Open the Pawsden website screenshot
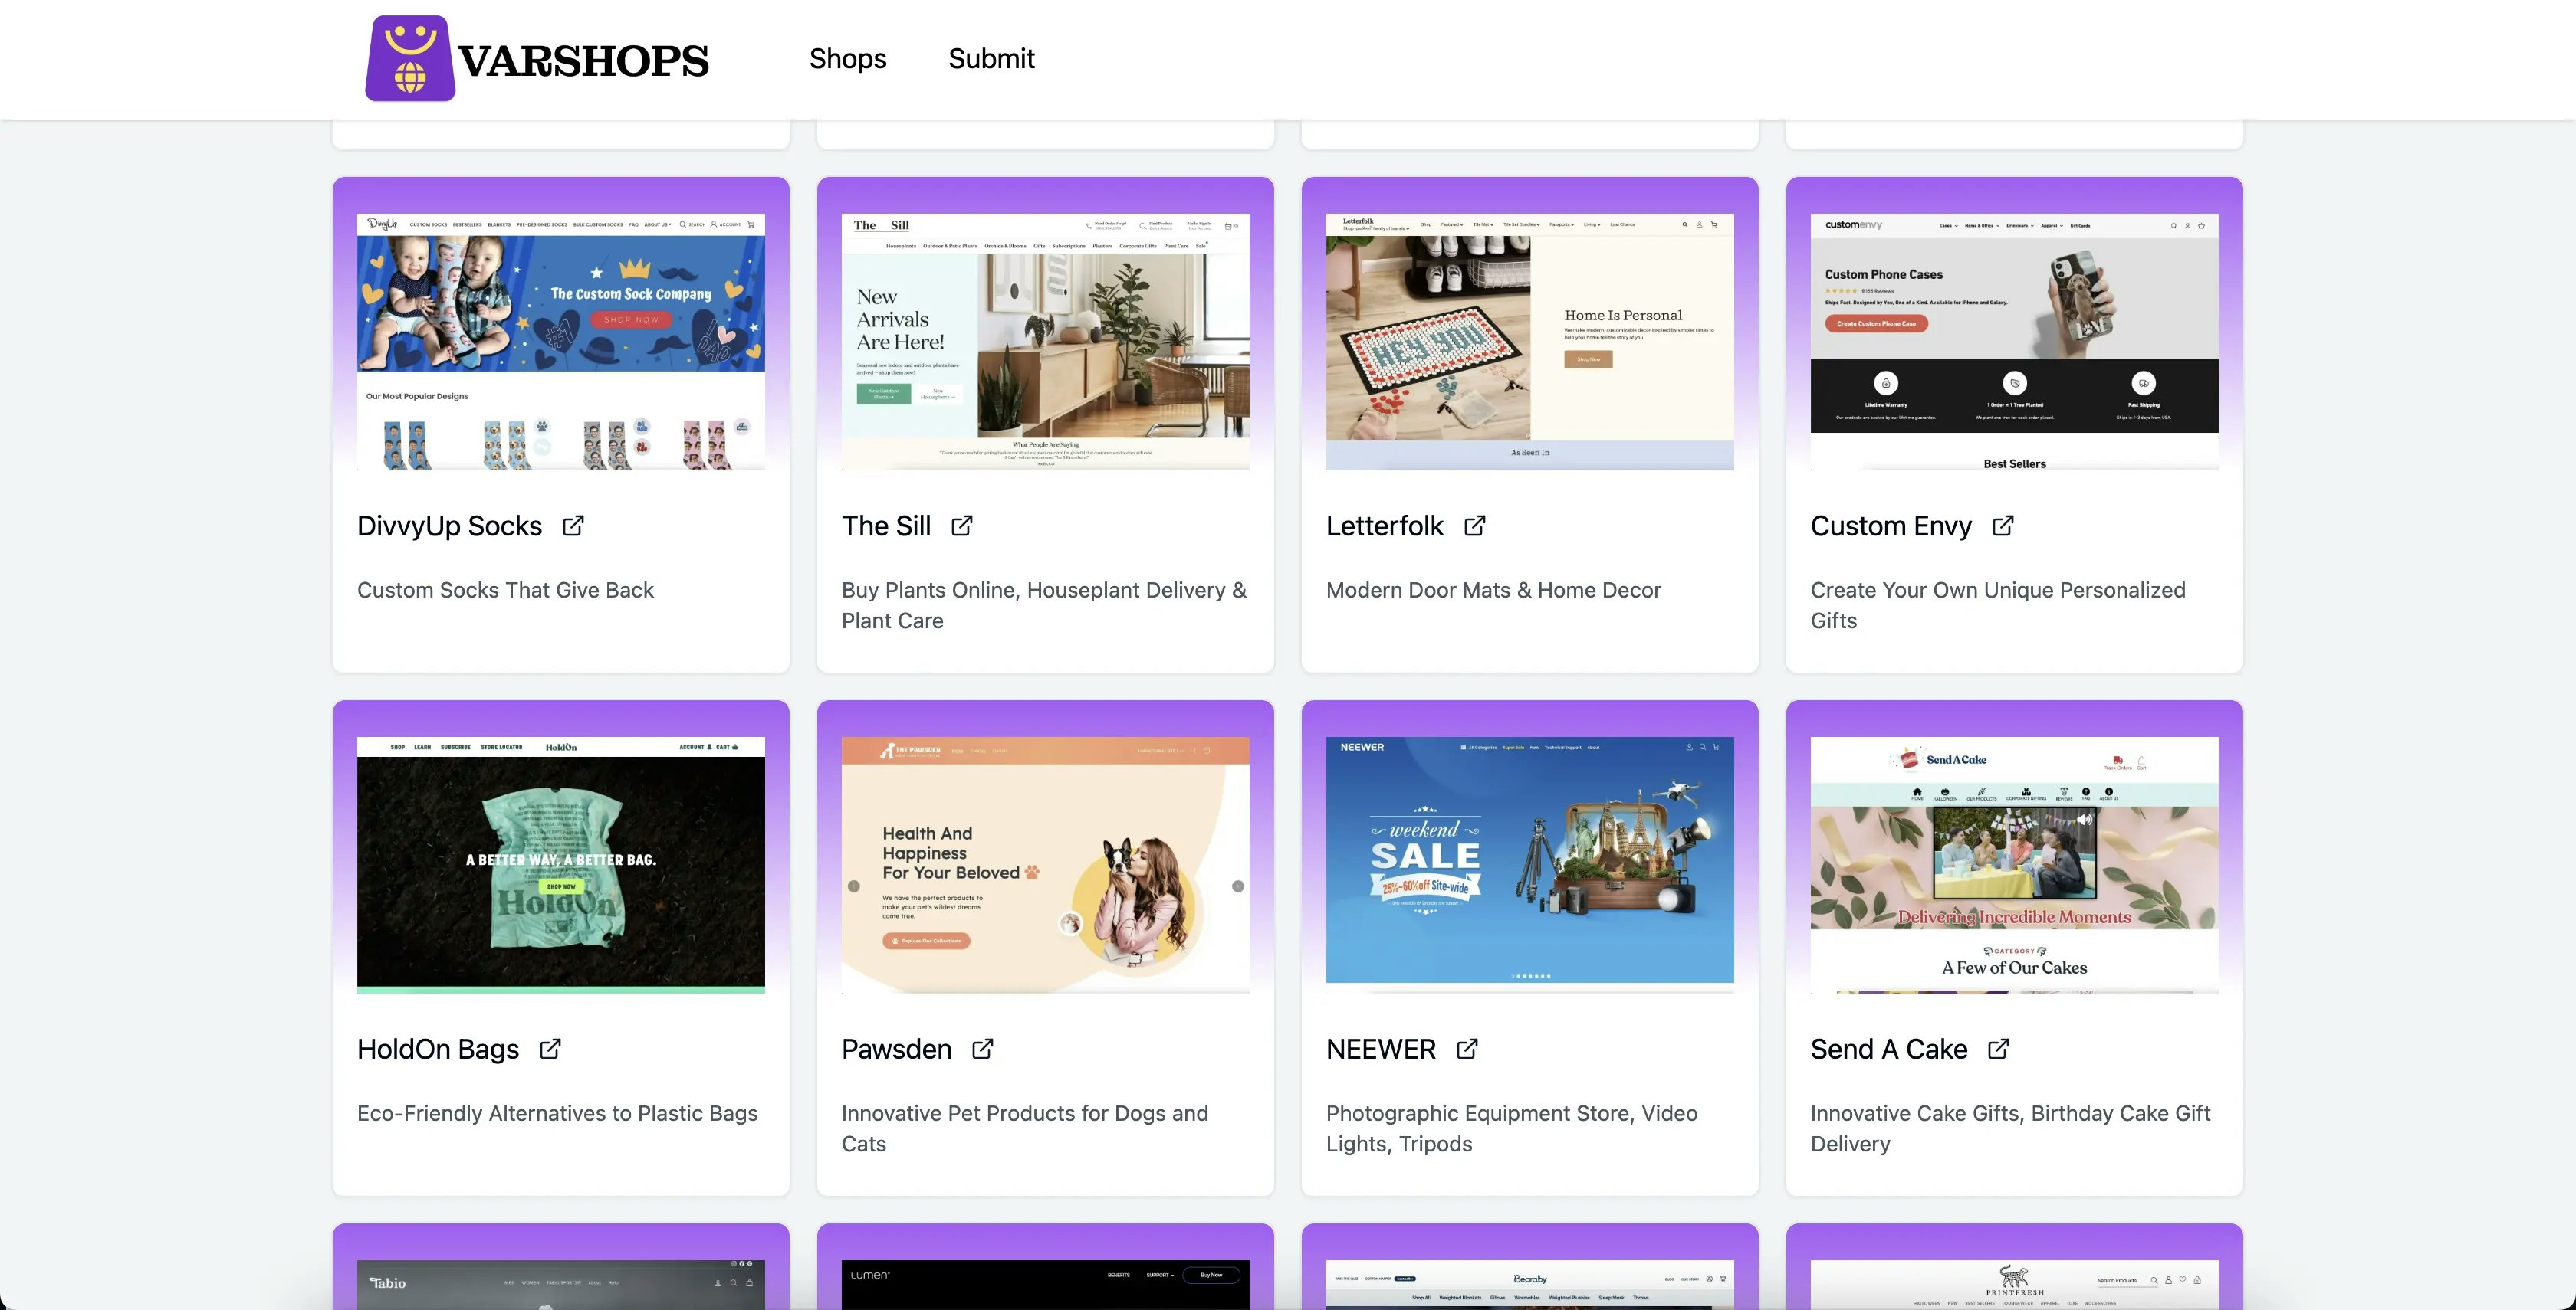This screenshot has width=2576, height=1310. coord(1045,866)
